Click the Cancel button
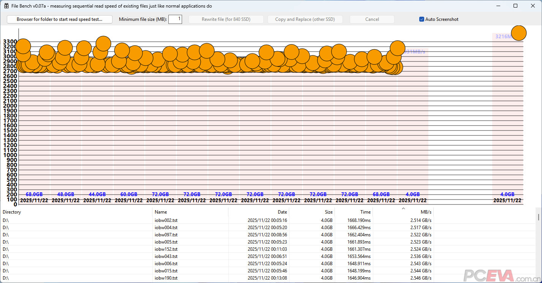This screenshot has width=542, height=283. (372, 19)
